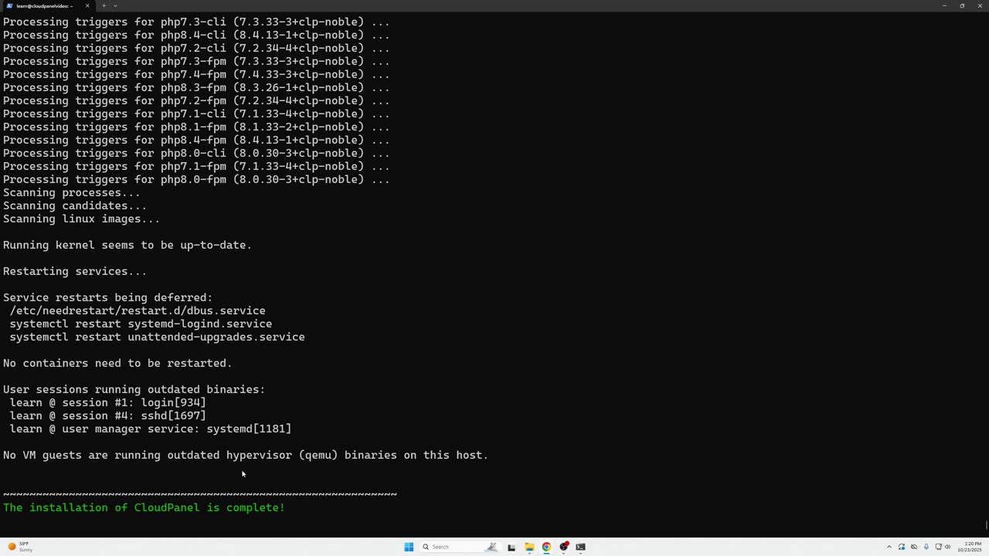The width and height of the screenshot is (989, 556).
Task: Click 'Processing triggers for php7.2-cli' line
Action: 196,48
